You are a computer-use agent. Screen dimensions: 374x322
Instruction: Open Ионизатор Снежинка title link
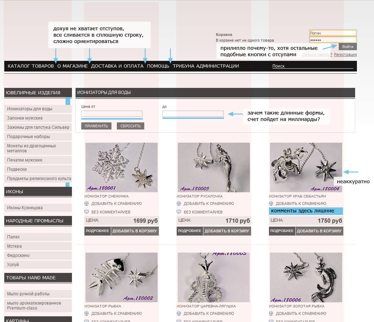point(107,196)
